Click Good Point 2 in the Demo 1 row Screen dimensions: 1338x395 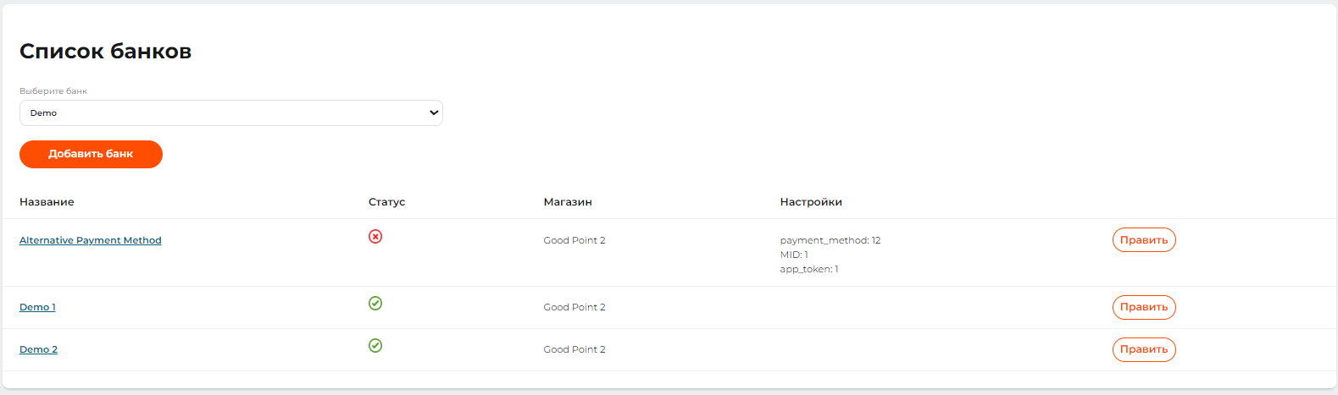[575, 307]
